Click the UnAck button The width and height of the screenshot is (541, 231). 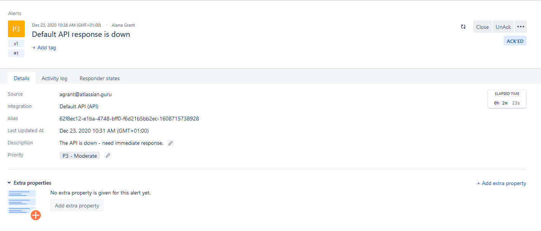(x=503, y=27)
